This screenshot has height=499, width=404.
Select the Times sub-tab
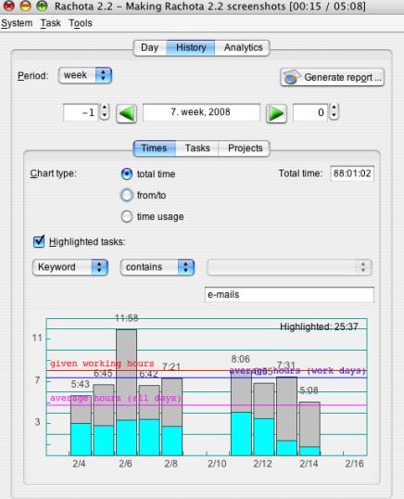(154, 148)
